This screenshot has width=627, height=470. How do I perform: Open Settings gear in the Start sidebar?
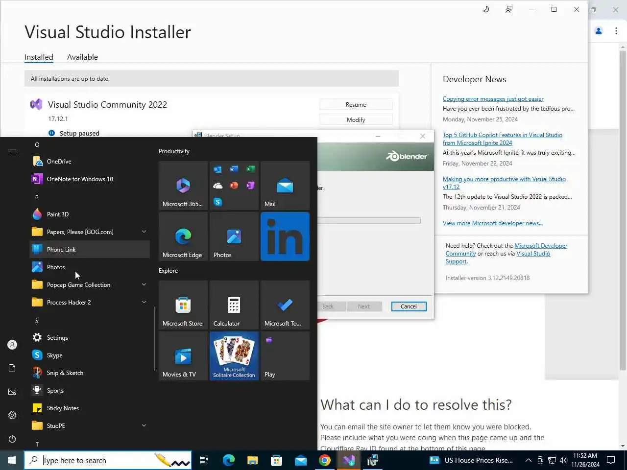[12, 415]
